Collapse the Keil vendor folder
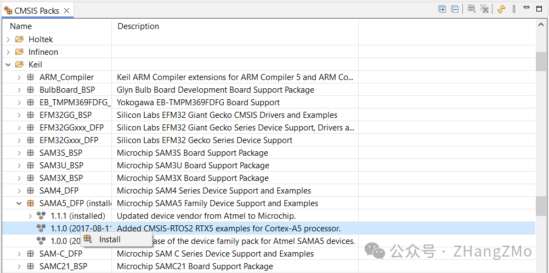Image resolution: width=549 pixels, height=273 pixels. (8, 65)
